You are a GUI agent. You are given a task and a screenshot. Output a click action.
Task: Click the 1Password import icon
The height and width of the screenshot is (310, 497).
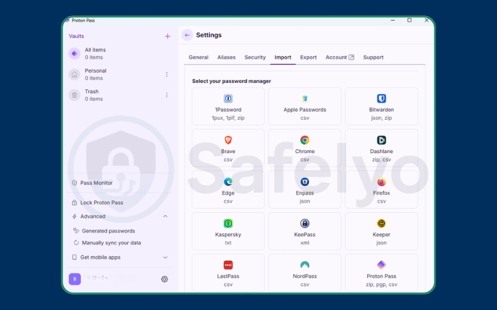pos(228,99)
